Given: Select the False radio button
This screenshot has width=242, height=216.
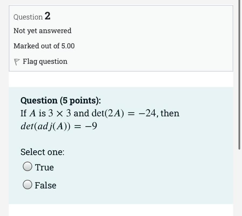Looking at the screenshot, I should 28,185.
